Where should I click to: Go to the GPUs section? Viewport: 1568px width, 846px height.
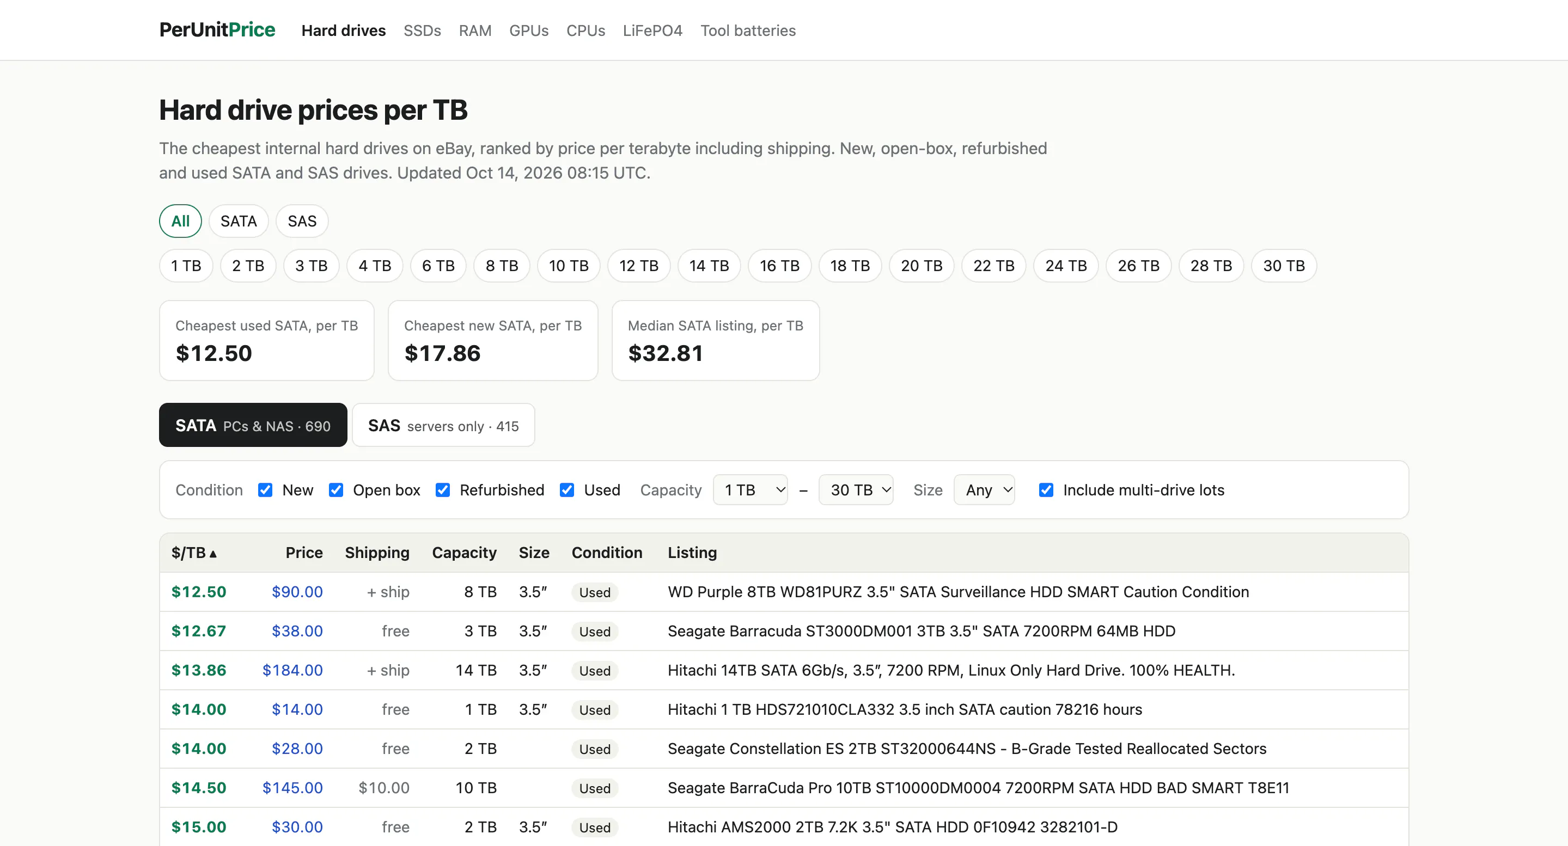[528, 30]
